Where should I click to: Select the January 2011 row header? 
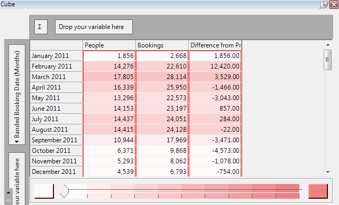click(57, 56)
